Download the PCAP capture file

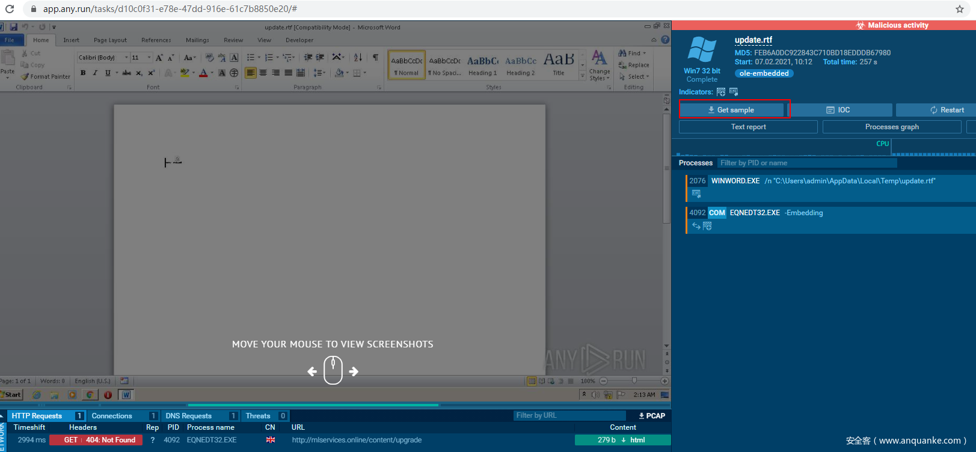click(652, 416)
